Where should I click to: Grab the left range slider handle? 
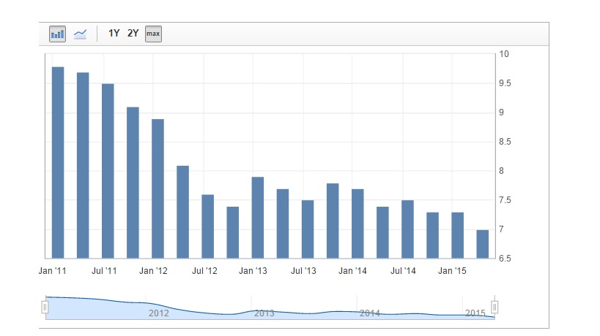coord(45,307)
